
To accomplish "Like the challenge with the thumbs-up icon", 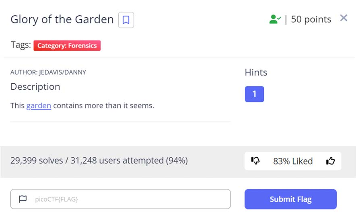I will (330, 161).
